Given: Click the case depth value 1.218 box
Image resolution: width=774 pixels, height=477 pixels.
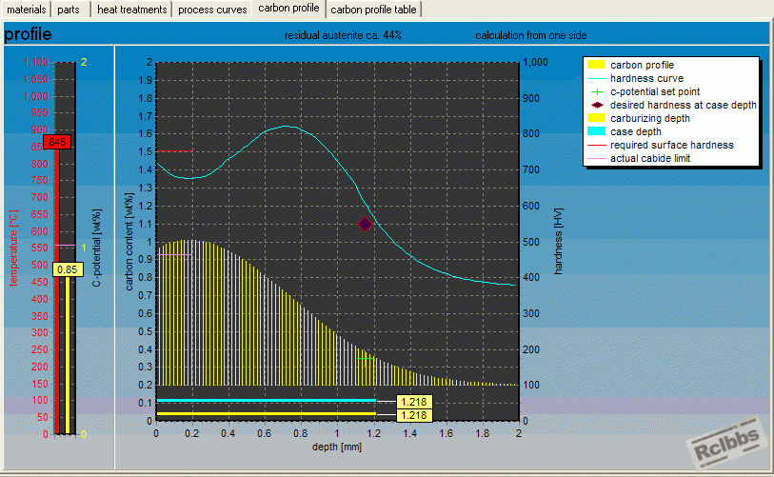Looking at the screenshot, I should click(x=414, y=402).
